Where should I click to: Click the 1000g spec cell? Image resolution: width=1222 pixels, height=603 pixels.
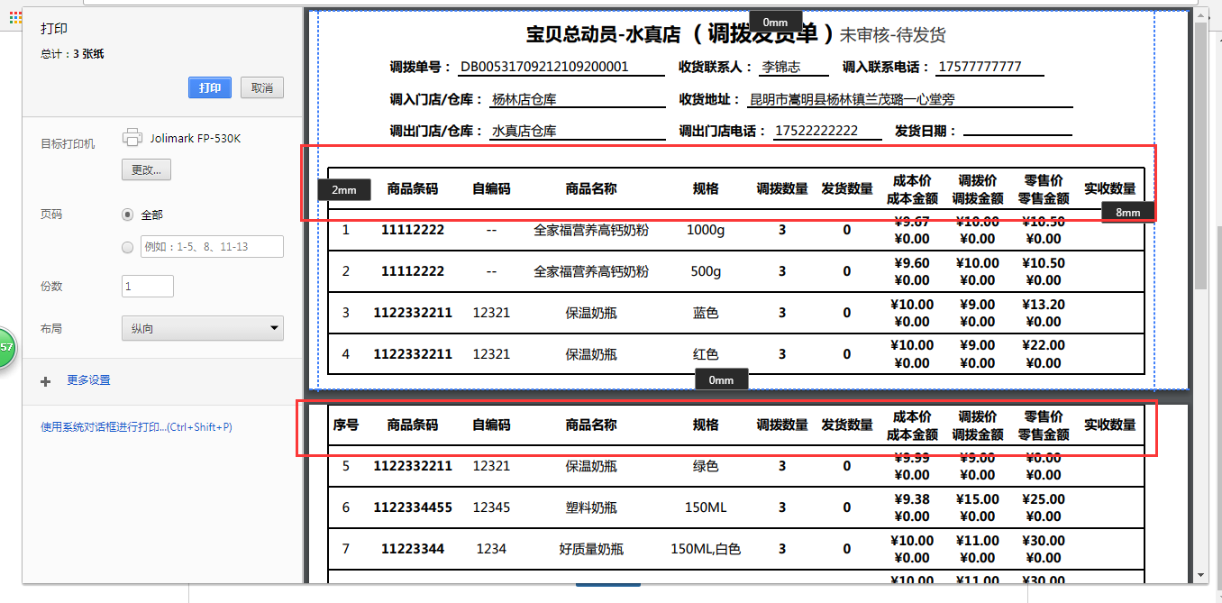(x=706, y=230)
